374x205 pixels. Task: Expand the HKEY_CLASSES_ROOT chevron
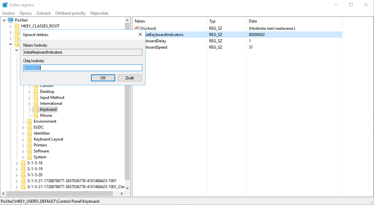(x=11, y=26)
